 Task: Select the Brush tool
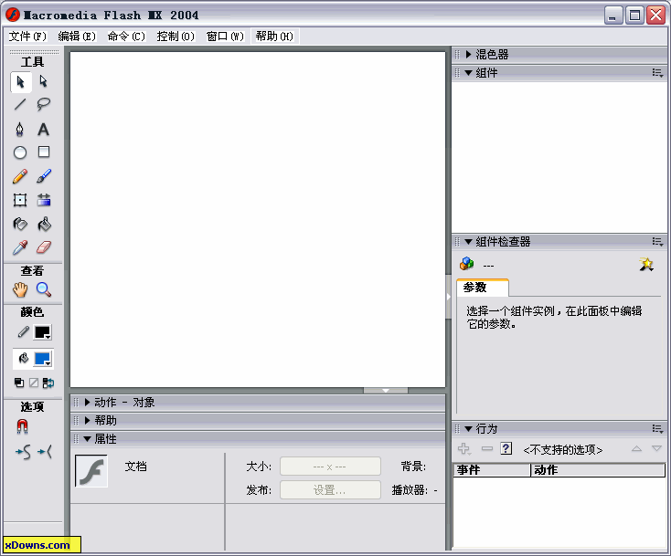click(44, 176)
